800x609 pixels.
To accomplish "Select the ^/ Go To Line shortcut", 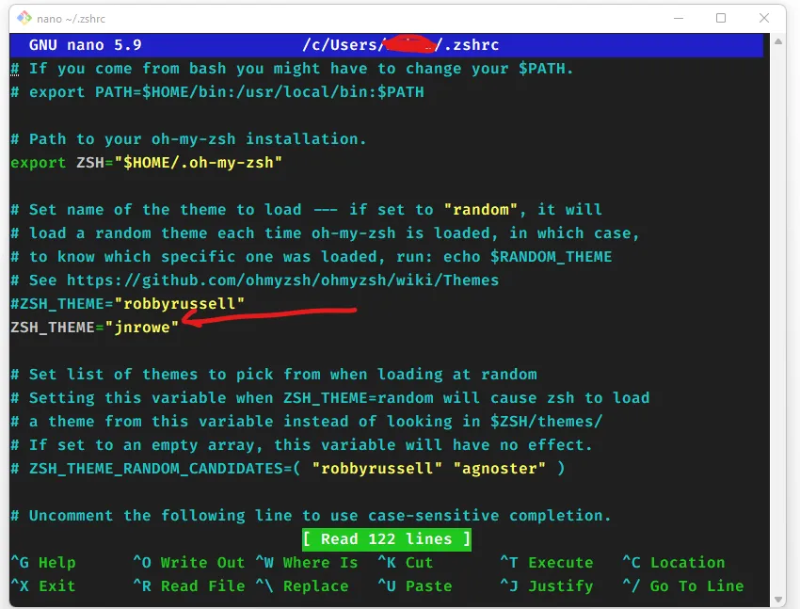I will point(683,586).
